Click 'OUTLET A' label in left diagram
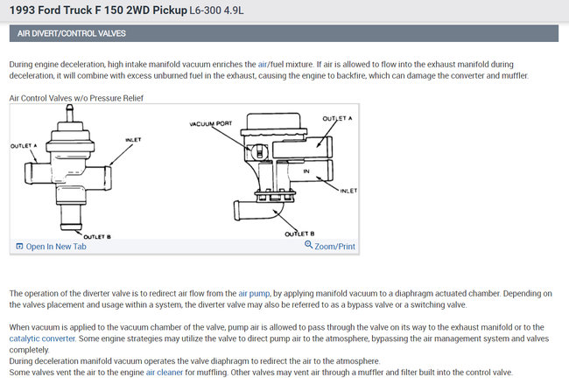 pyautogui.click(x=24, y=146)
